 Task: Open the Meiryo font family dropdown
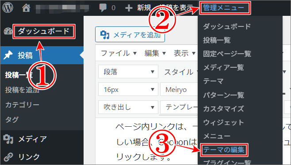179,89
